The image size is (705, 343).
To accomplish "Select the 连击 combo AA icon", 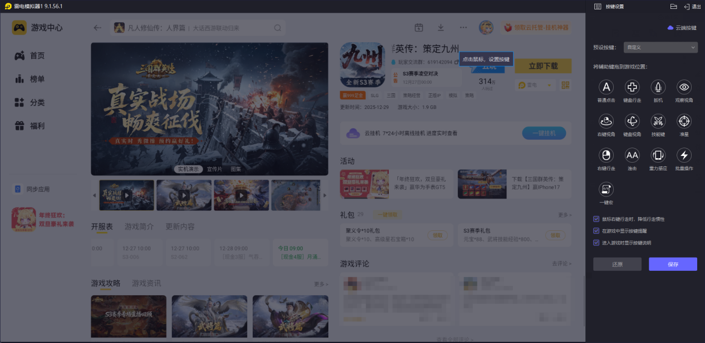I will pyautogui.click(x=632, y=155).
